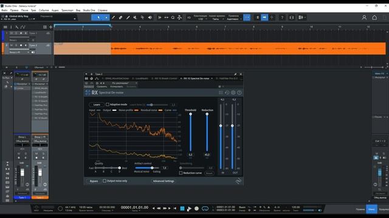The width and height of the screenshot is (389, 218).
Task: Mute Трек 1 in track list
Action: [11, 33]
